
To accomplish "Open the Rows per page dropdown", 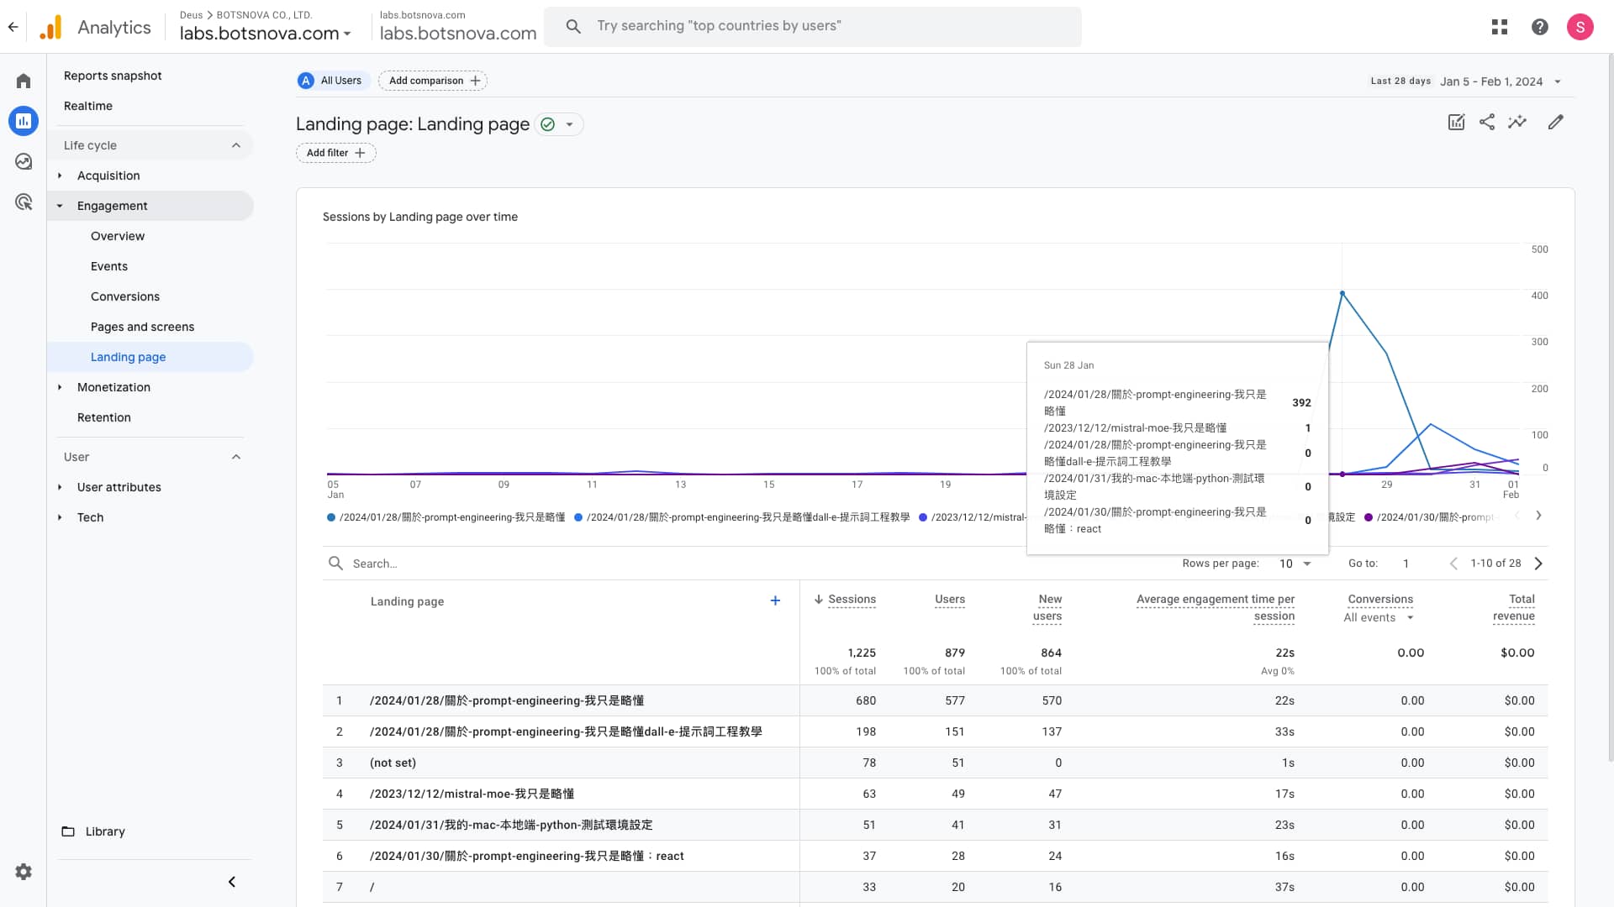I will (x=1295, y=564).
